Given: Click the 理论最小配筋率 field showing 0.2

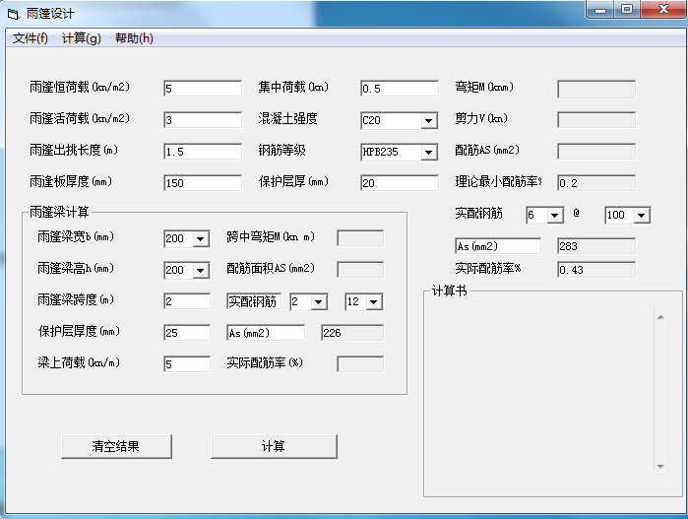Looking at the screenshot, I should pyautogui.click(x=596, y=183).
